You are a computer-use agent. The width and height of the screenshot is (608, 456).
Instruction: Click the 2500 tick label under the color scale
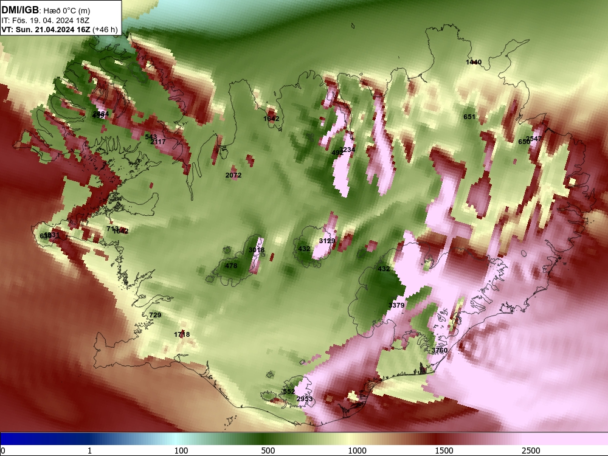coord(531,451)
